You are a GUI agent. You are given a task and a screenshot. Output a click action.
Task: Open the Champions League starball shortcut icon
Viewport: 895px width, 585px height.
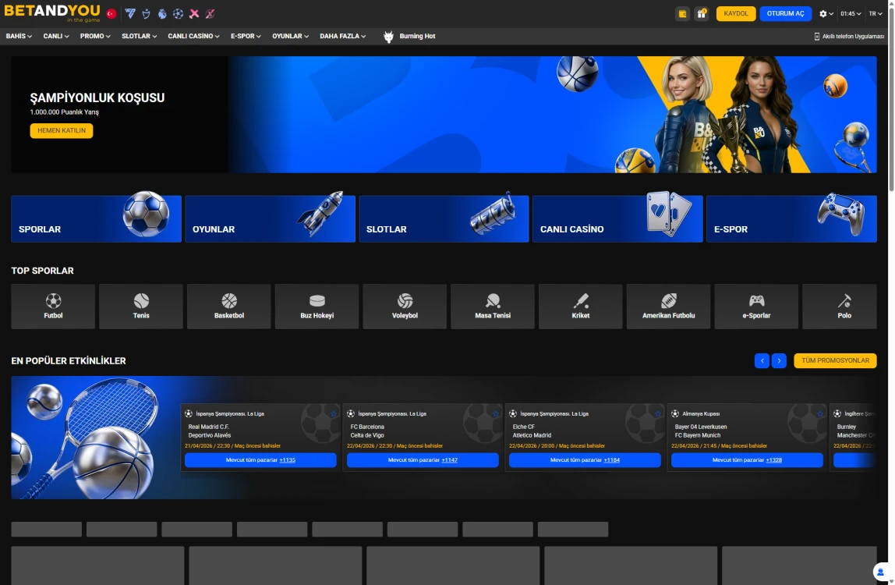(178, 14)
